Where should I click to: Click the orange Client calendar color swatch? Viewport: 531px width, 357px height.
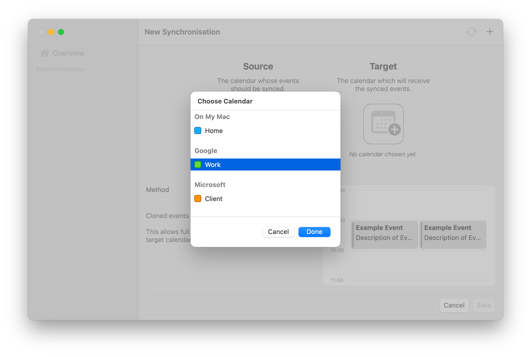pyautogui.click(x=198, y=198)
